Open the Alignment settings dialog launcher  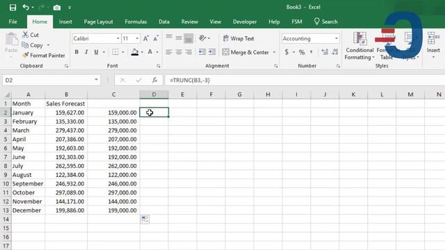(276, 66)
